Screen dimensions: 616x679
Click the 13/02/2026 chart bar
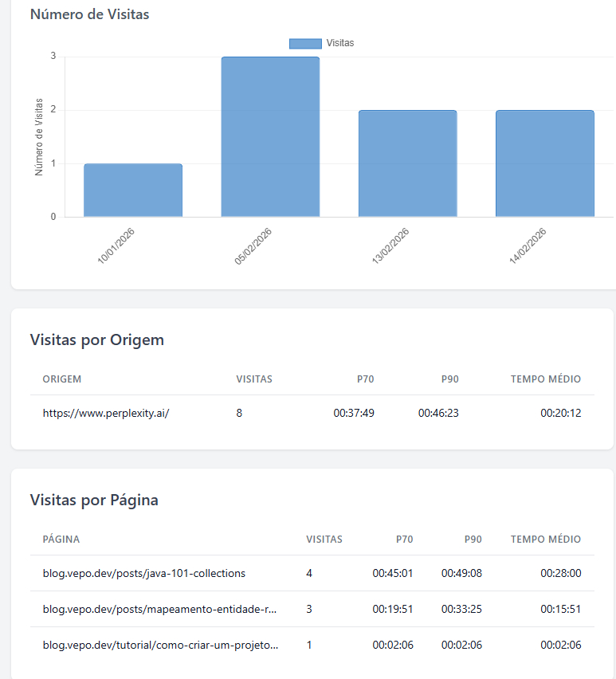pyautogui.click(x=407, y=163)
